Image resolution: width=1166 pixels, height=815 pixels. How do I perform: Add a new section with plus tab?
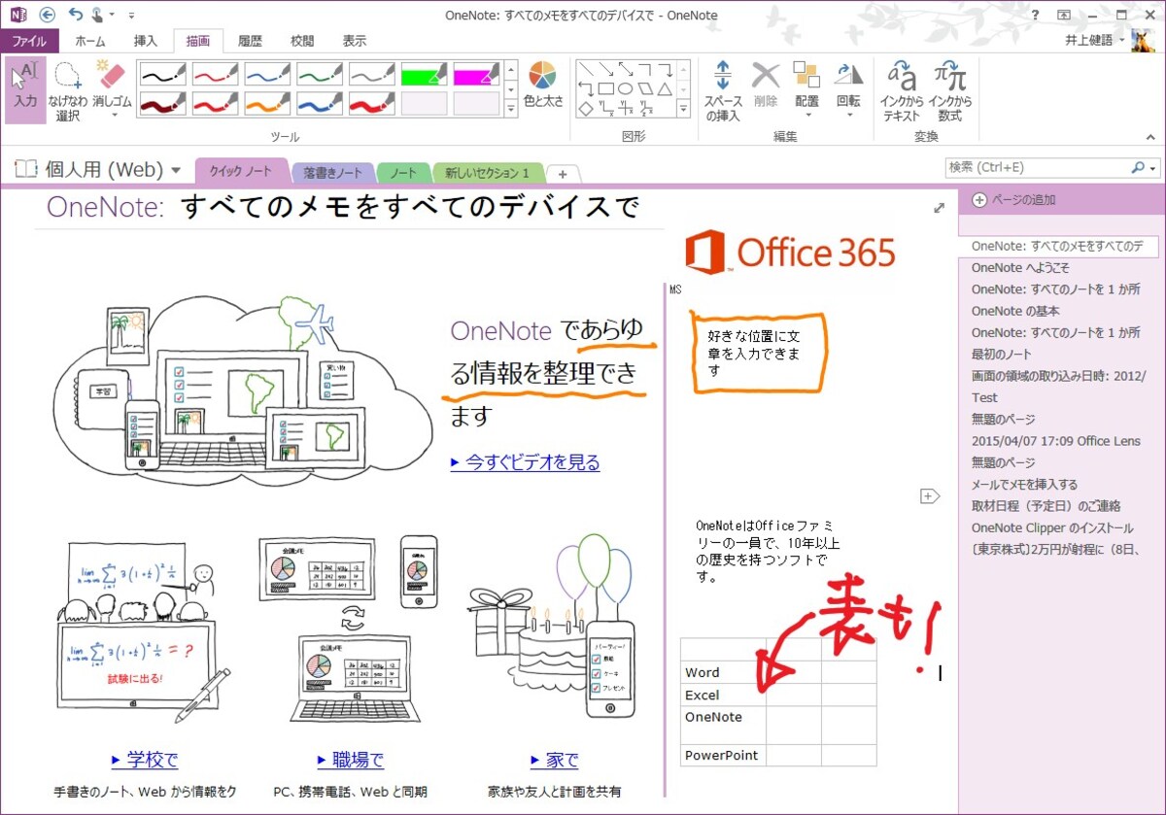563,174
